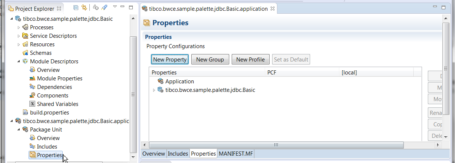Open Overview under Package Unit

coord(48,138)
